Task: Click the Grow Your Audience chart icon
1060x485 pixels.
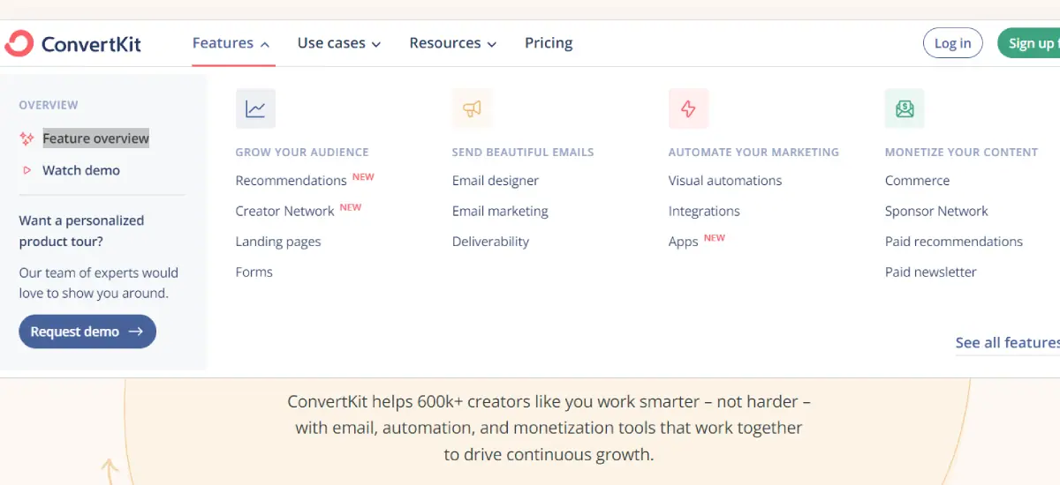Action: point(255,108)
